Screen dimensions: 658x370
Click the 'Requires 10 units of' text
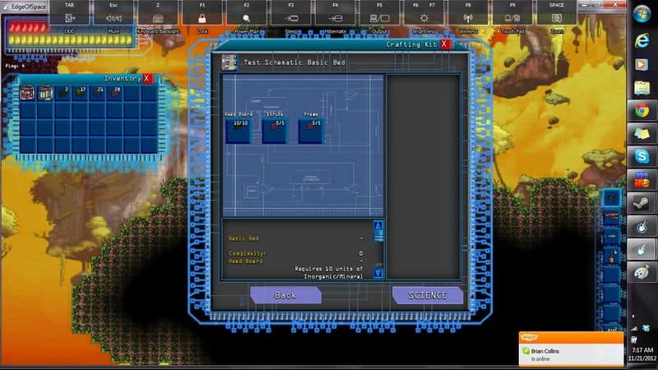329,269
